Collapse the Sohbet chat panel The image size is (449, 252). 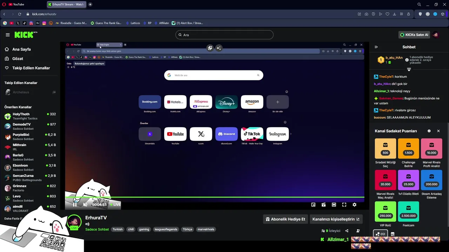[x=376, y=47]
